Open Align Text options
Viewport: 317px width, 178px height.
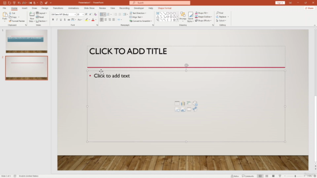[x=136, y=17]
